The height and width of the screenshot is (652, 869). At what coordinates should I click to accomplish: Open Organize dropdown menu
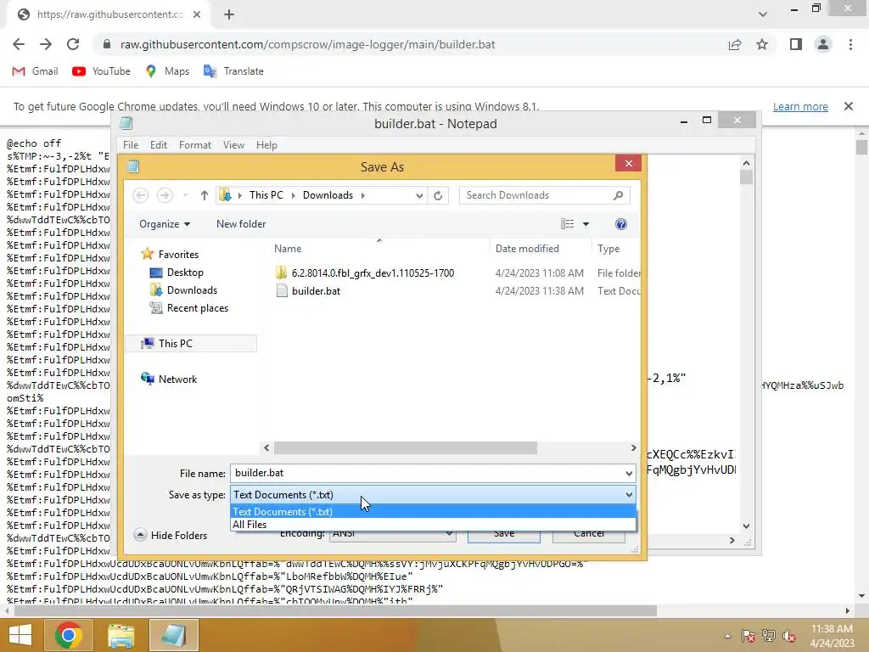(x=165, y=224)
